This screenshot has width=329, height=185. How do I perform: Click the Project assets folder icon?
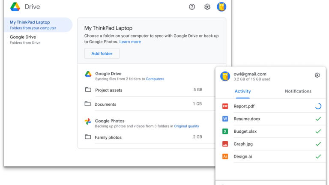click(88, 90)
